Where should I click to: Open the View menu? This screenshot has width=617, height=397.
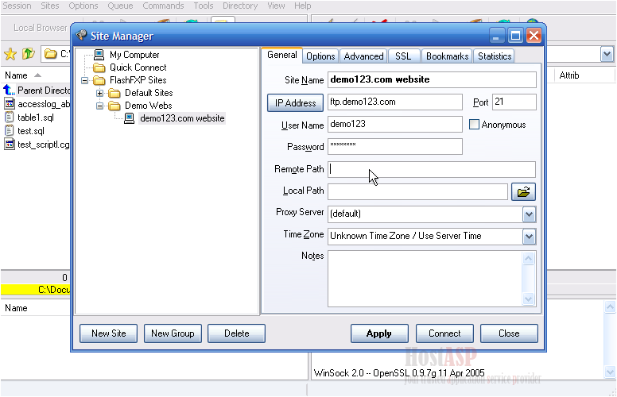click(x=276, y=6)
